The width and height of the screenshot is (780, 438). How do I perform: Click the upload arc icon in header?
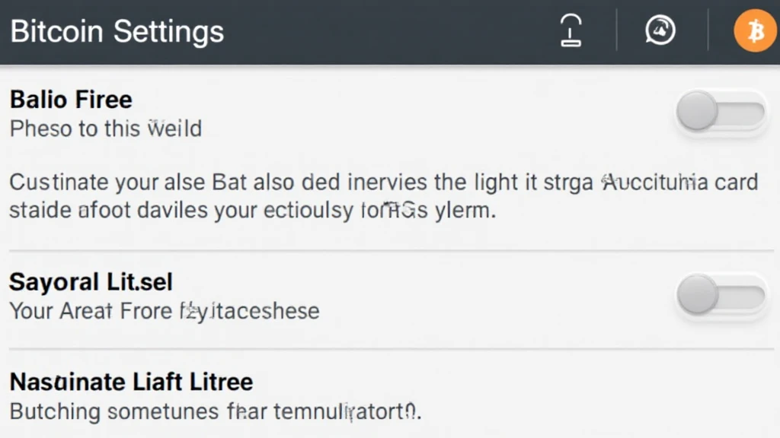(571, 31)
